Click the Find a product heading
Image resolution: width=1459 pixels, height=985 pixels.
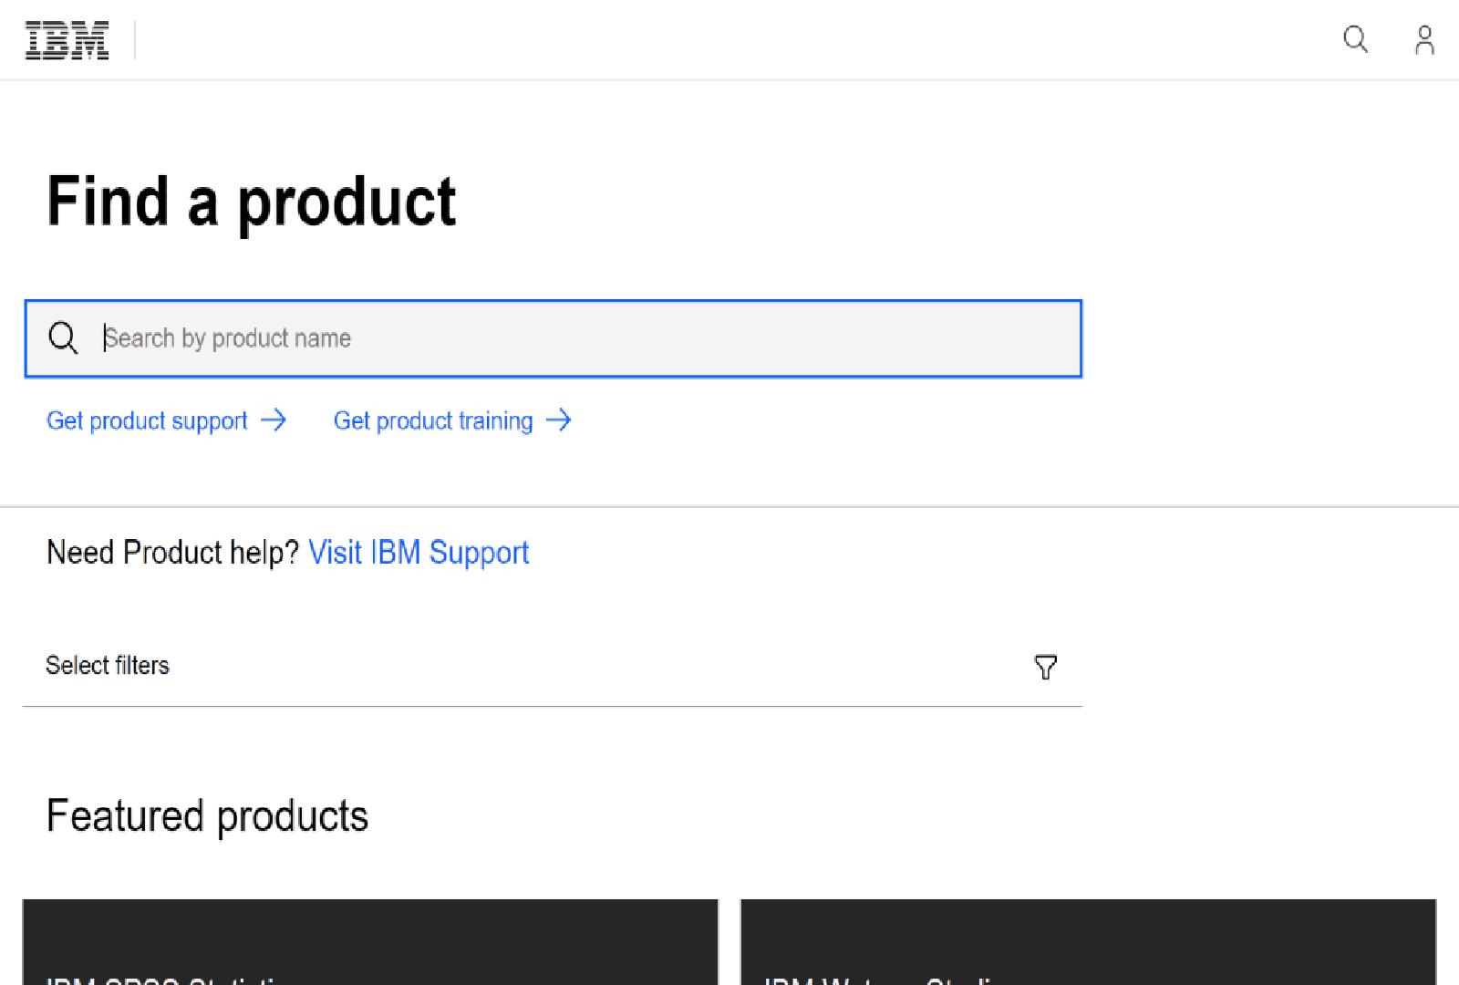(251, 202)
